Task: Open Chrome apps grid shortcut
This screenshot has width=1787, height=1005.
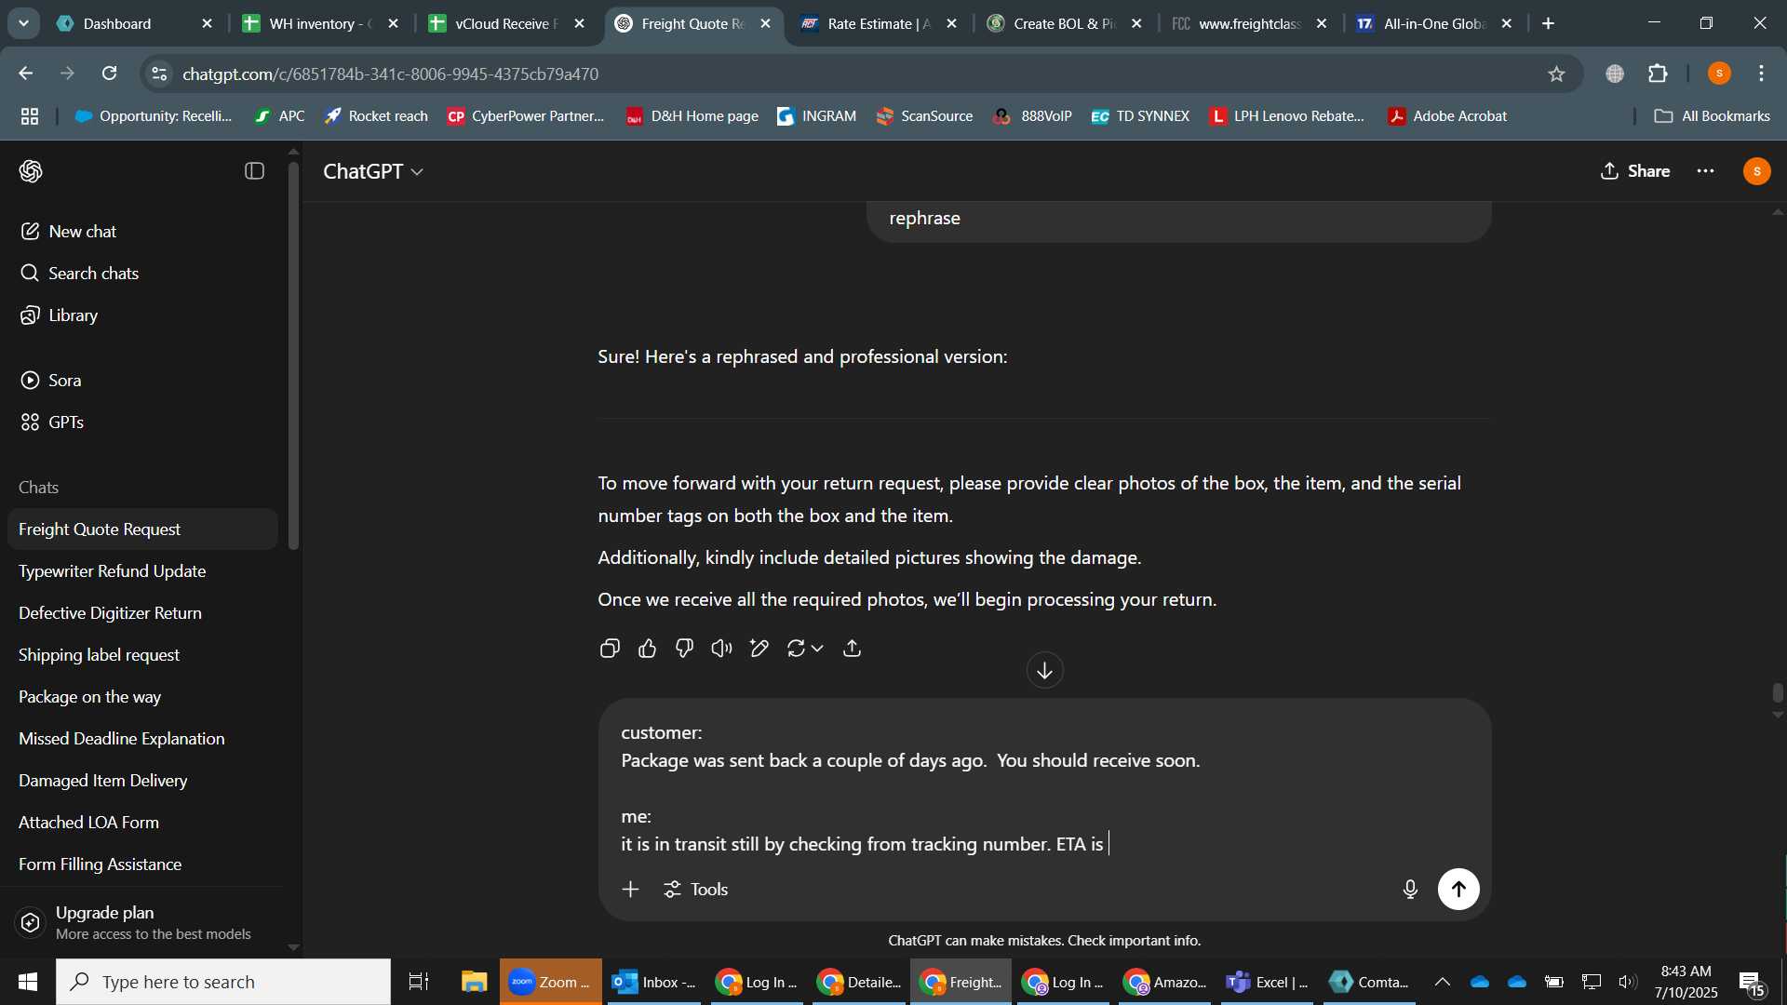Action: [x=30, y=116]
